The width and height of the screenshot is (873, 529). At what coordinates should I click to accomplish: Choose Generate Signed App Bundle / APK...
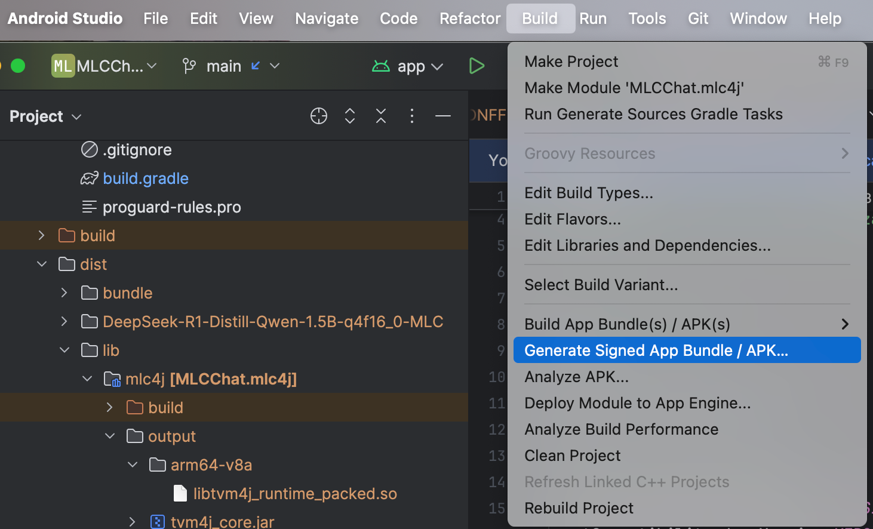pos(687,350)
